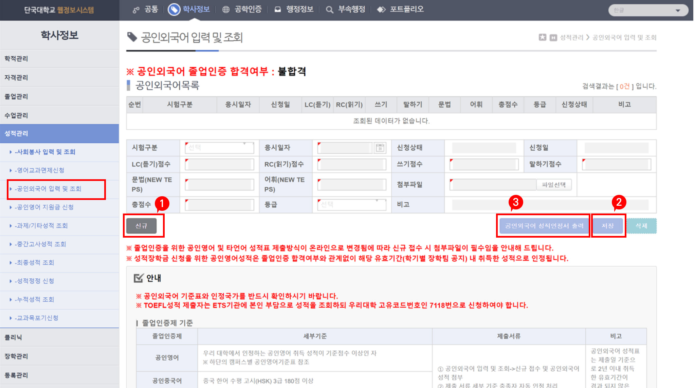The image size is (695, 388).
Task: Open the language dropdown at top right
Action: tap(648, 10)
